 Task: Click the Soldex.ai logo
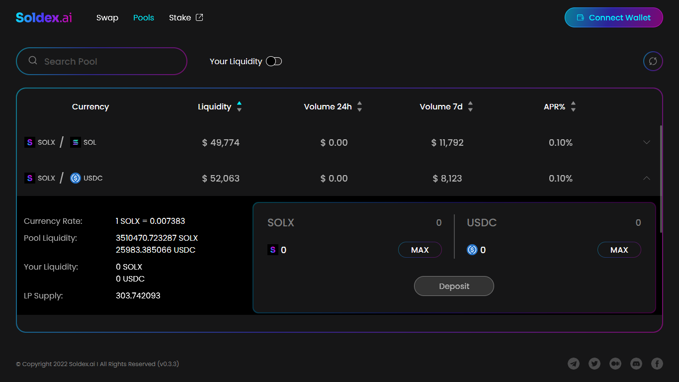[x=44, y=17]
